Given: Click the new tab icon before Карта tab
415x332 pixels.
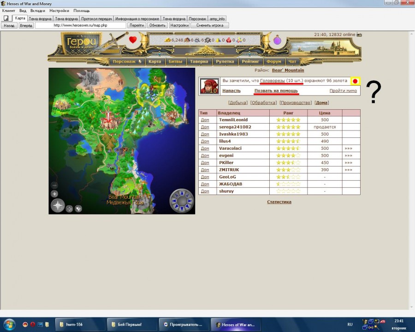Looking at the screenshot, I should point(6,18).
